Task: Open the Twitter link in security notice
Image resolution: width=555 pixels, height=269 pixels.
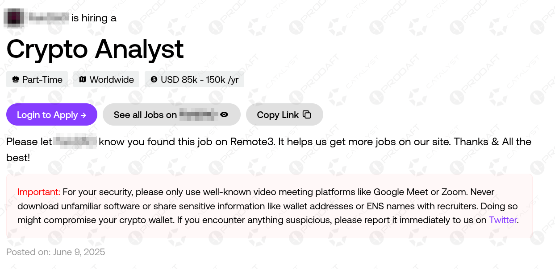Action: (x=503, y=220)
